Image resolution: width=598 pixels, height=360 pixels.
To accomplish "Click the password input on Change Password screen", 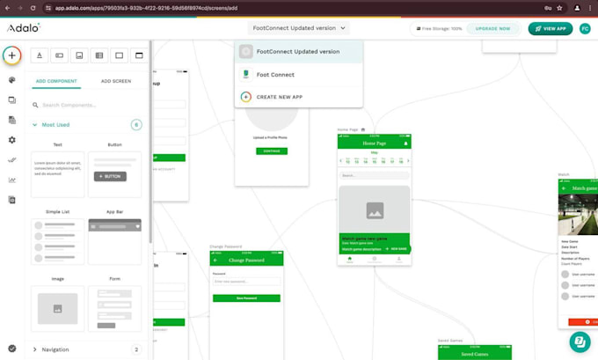I will point(246,282).
